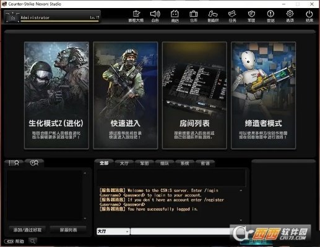Open the friends list tab icon
The image size is (320, 247).
click(14, 163)
